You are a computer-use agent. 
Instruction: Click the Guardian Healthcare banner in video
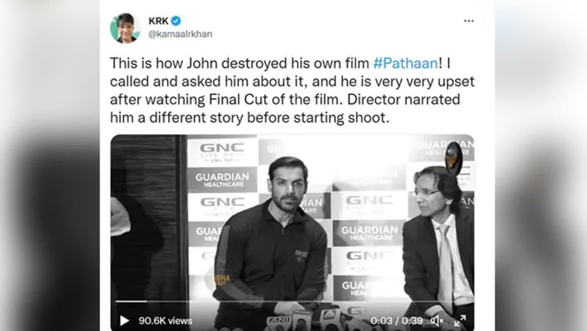coord(222,180)
